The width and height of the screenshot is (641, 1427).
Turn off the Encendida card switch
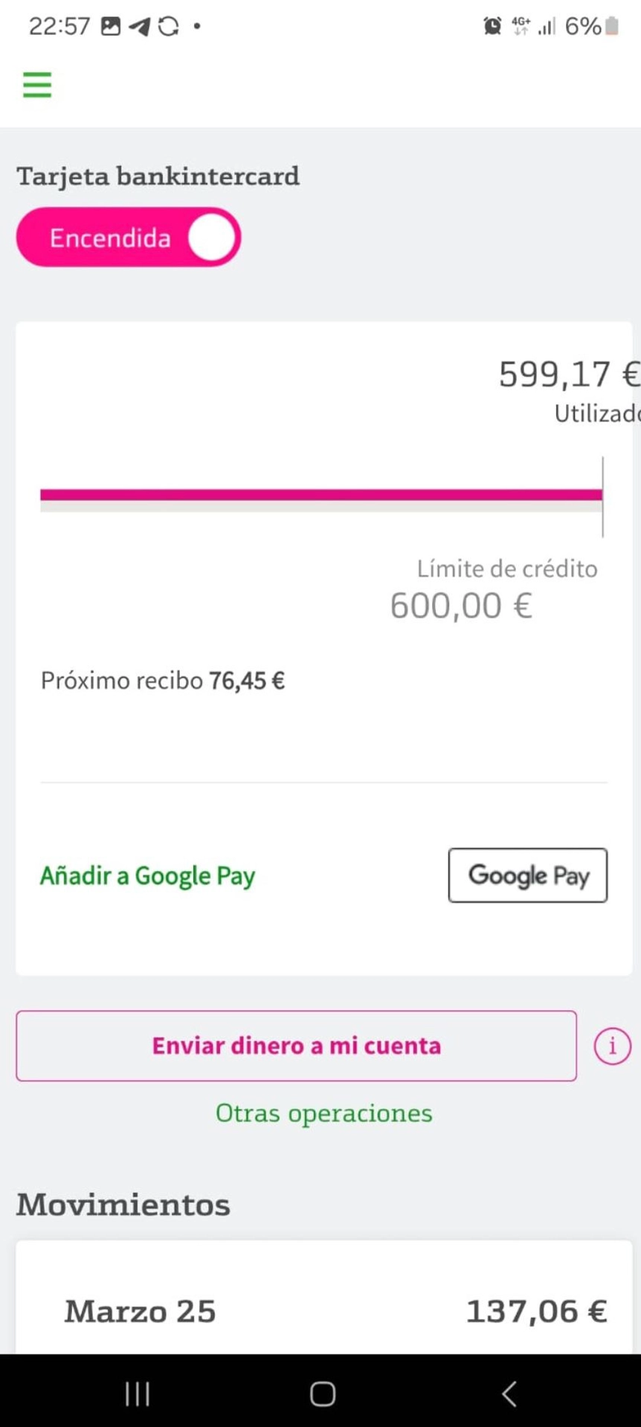pyautogui.click(x=129, y=237)
